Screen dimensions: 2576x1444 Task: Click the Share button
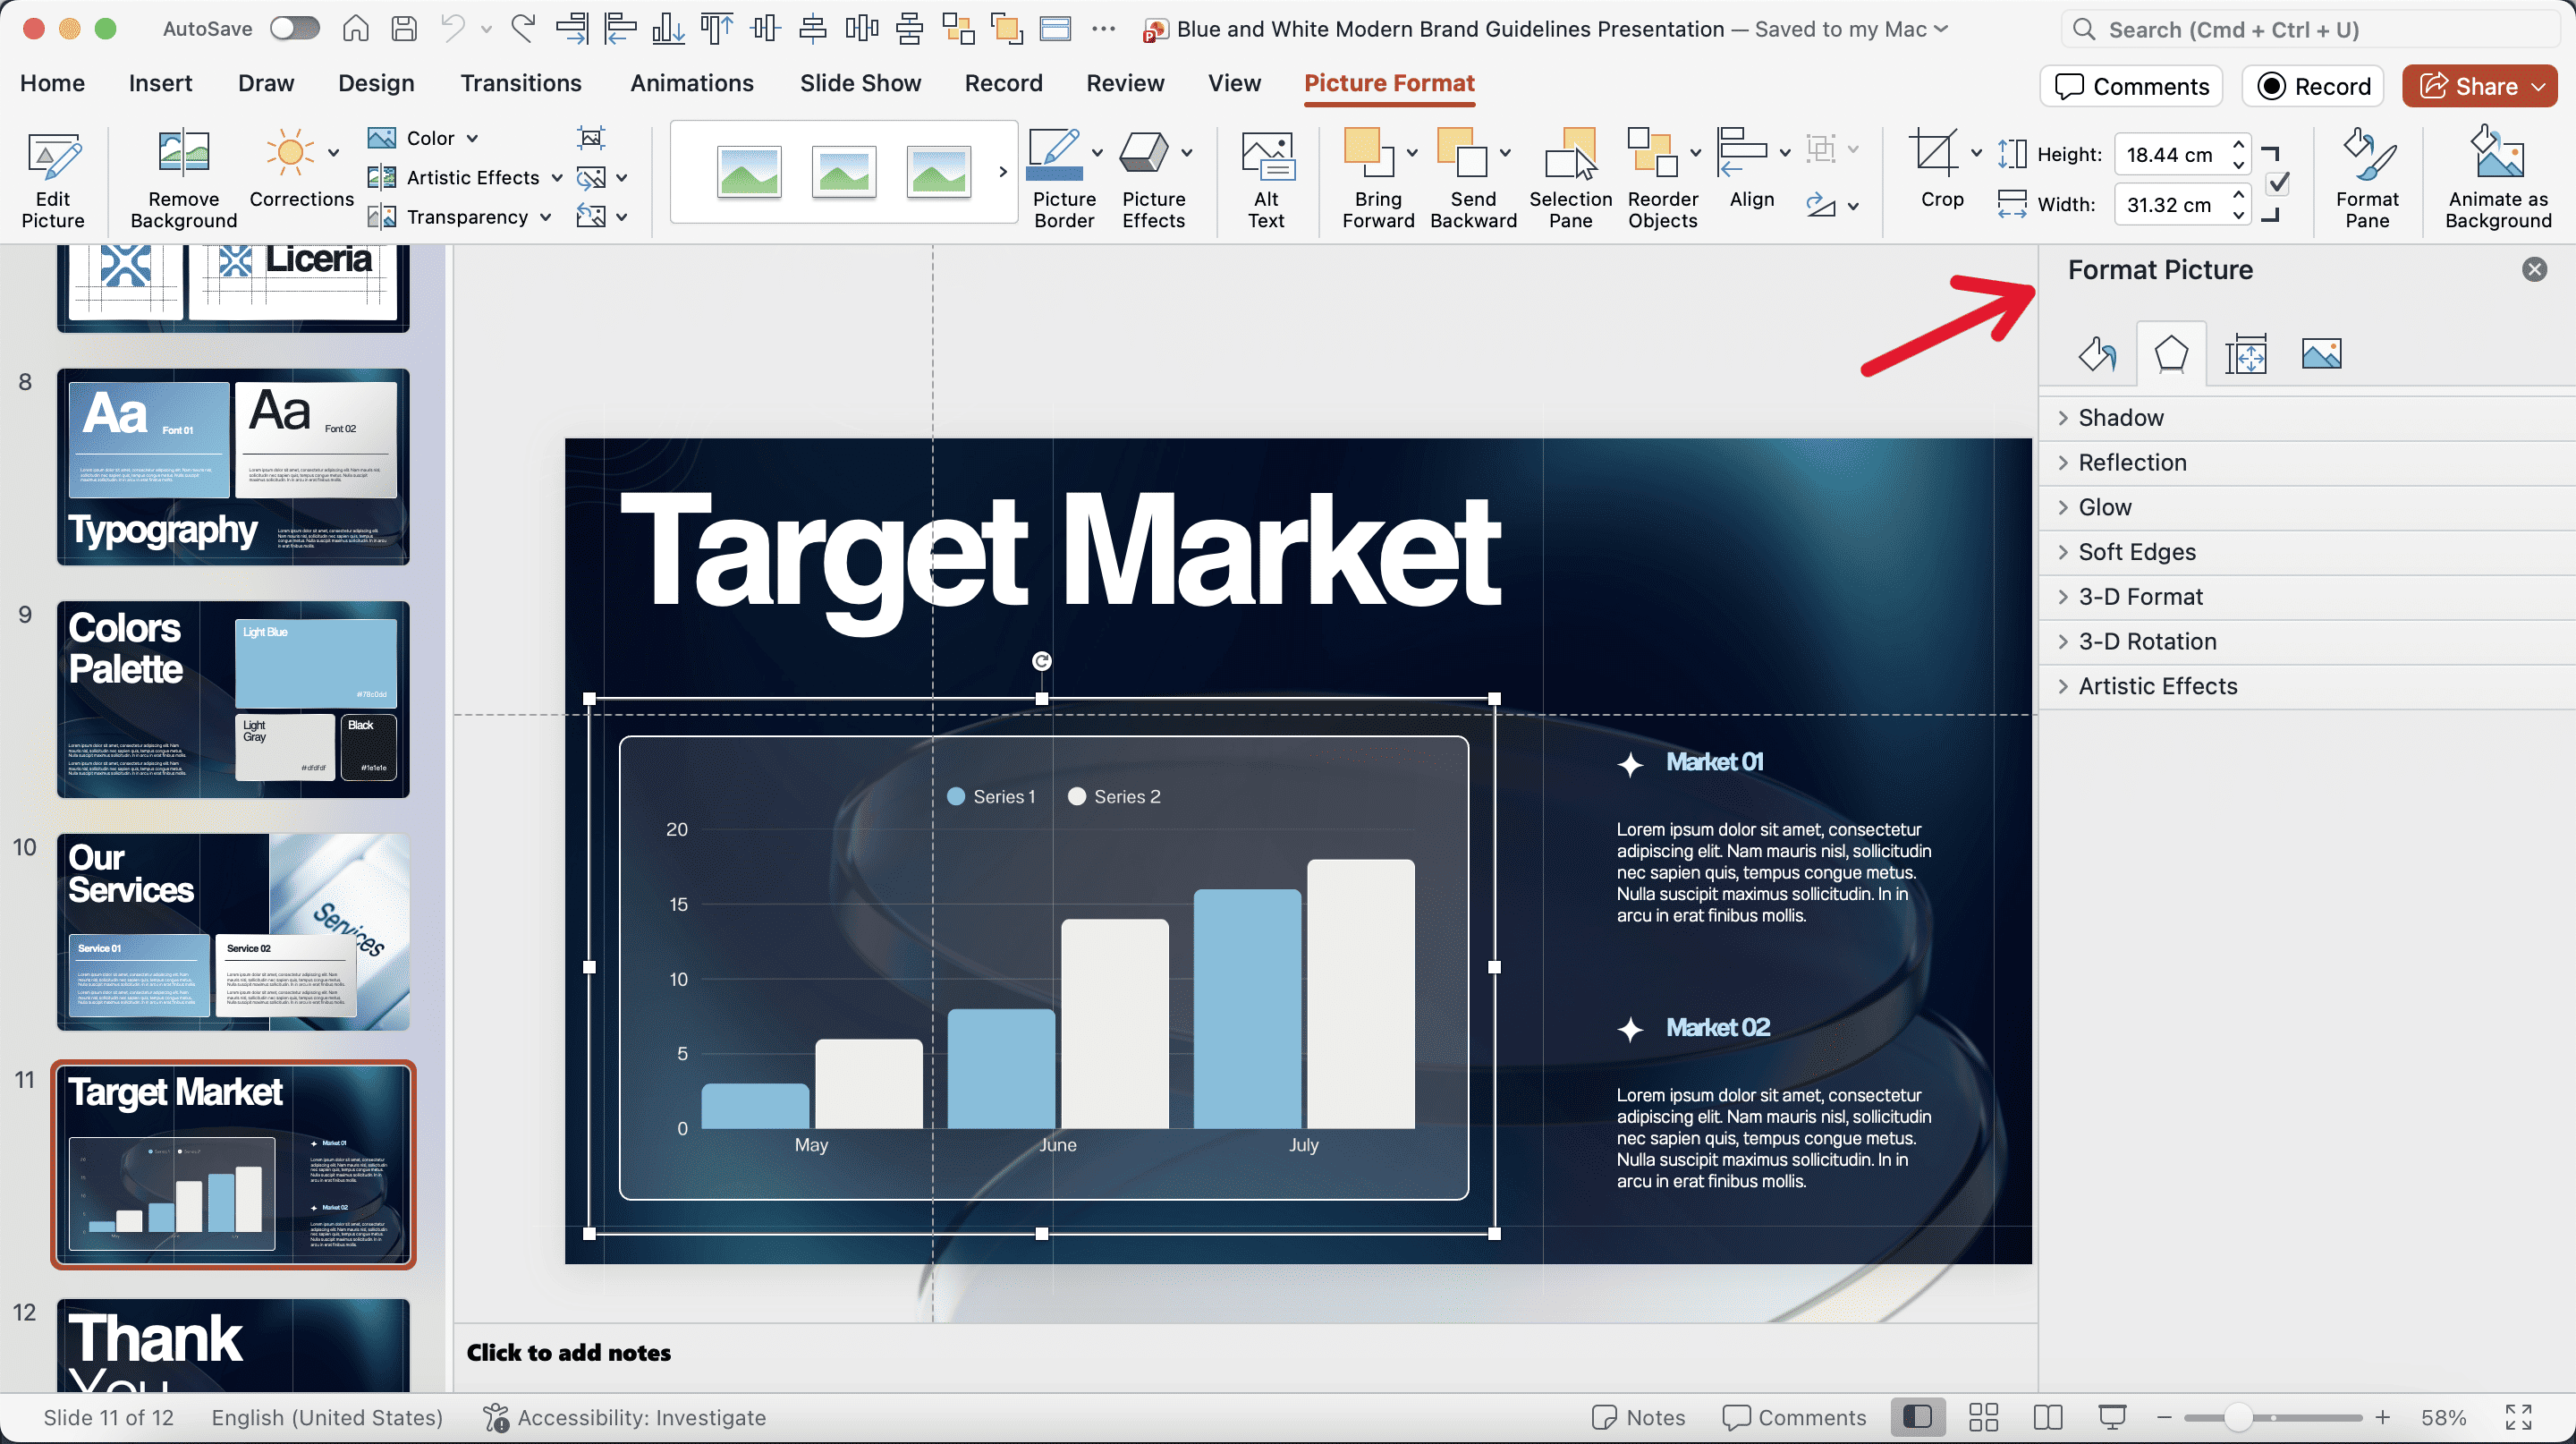pyautogui.click(x=2479, y=86)
